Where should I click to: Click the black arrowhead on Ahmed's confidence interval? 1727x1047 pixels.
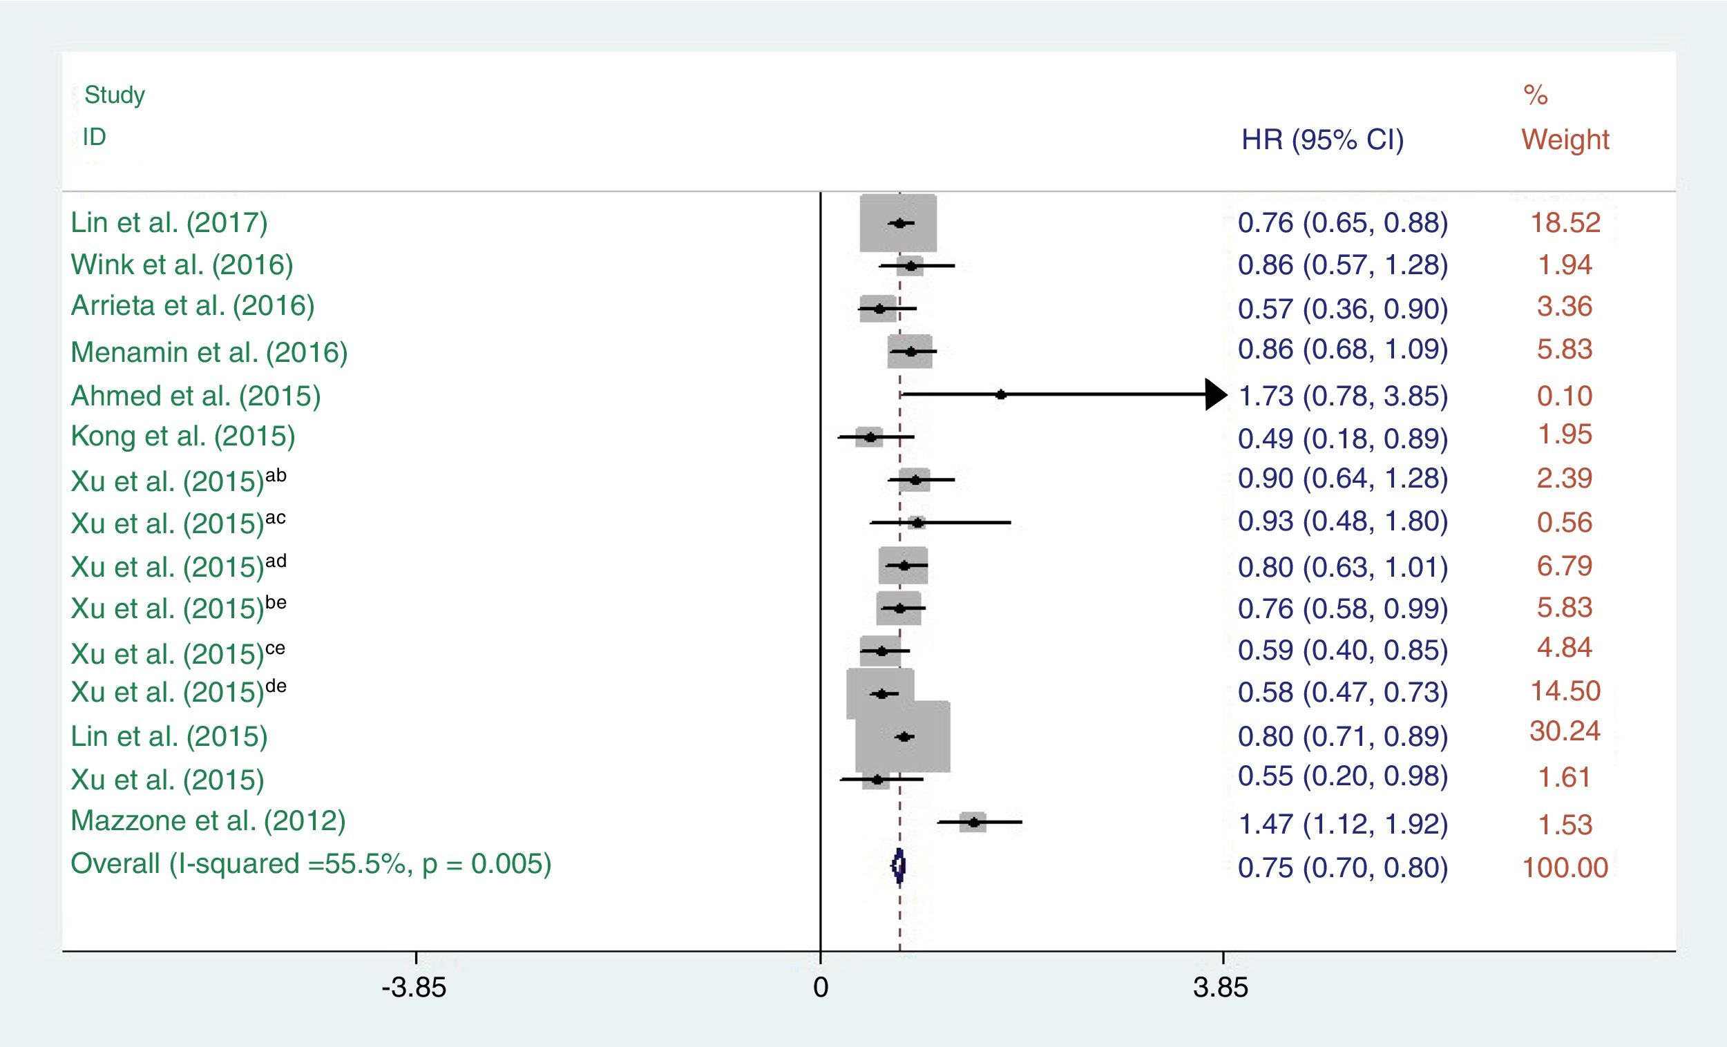(x=1216, y=394)
